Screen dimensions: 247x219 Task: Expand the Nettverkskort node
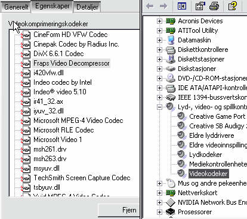159,193
